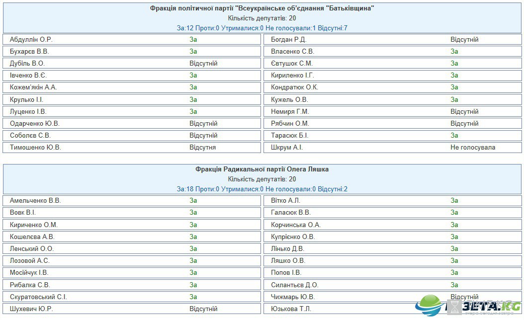This screenshot has width=524, height=320.
Task: Click the name Силантьєв Д.О.
Action: coord(295,285)
